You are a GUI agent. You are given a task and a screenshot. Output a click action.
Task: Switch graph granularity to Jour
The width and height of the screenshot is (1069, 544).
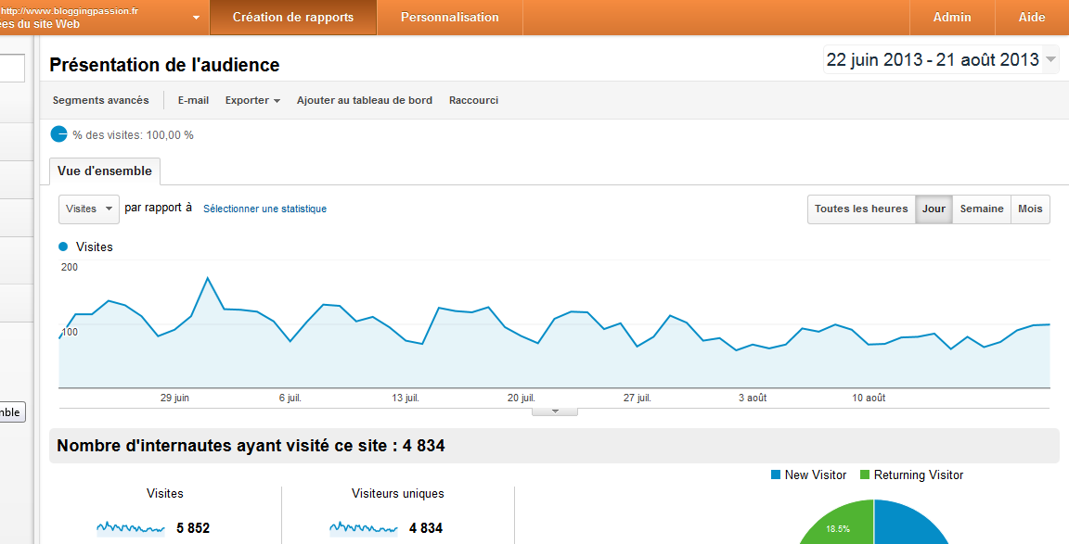click(x=934, y=209)
